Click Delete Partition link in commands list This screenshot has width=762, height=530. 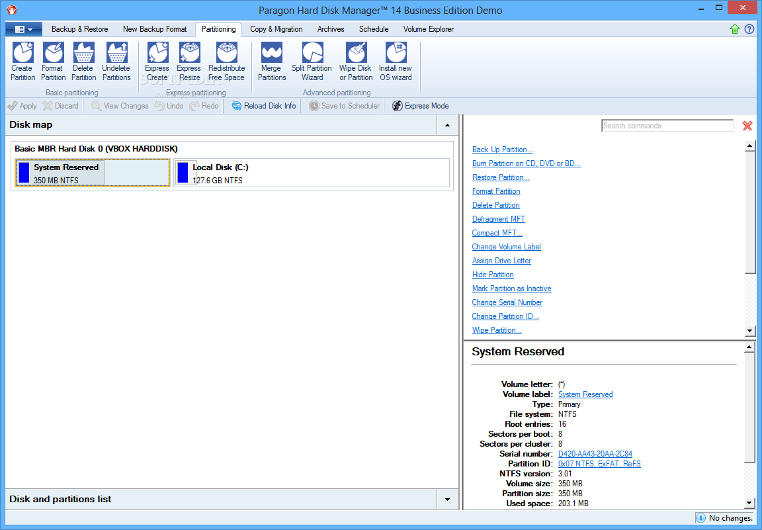pos(495,205)
